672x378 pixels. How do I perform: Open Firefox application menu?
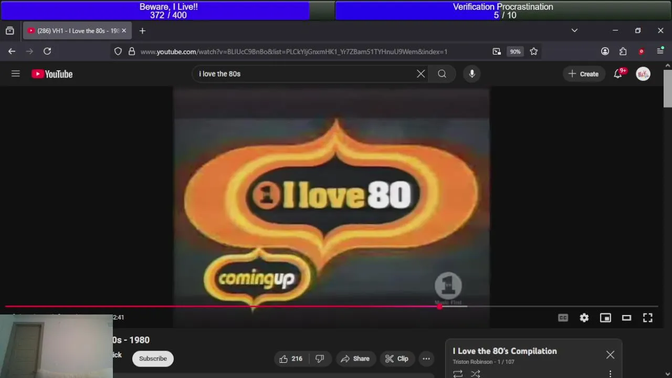[660, 51]
